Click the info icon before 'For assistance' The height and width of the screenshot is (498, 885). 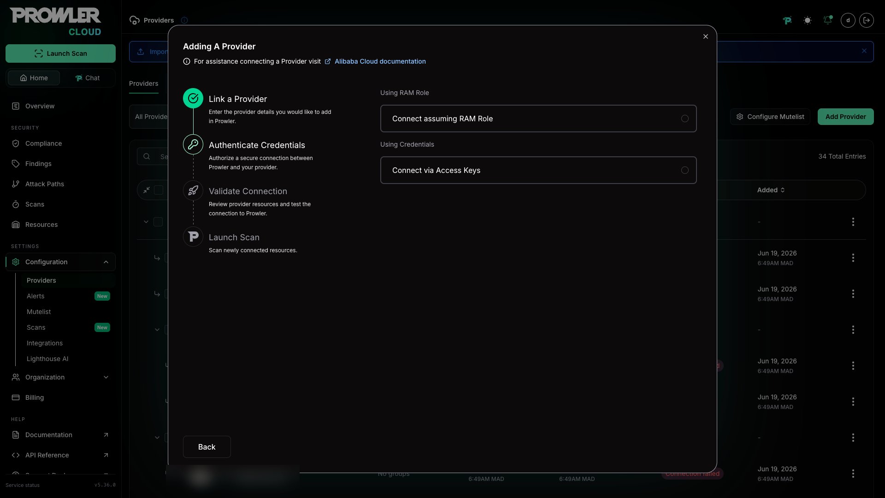[187, 61]
